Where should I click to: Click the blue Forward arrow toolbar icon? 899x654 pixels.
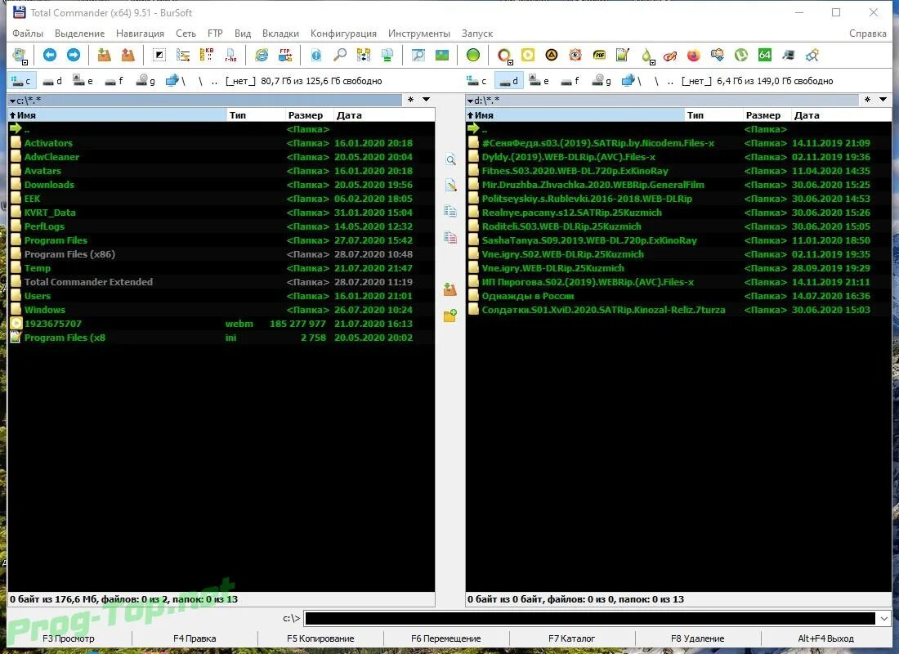[x=74, y=55]
